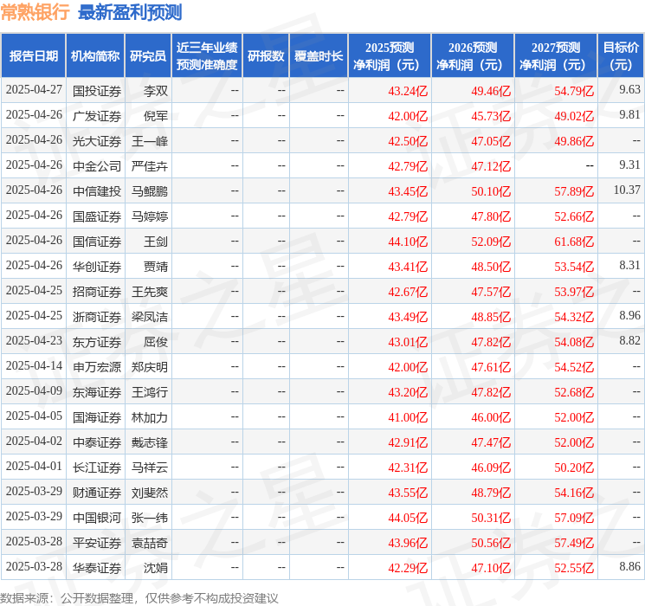The height and width of the screenshot is (606, 645).
Task: Click the 研报数 column header
Action: click(x=266, y=56)
